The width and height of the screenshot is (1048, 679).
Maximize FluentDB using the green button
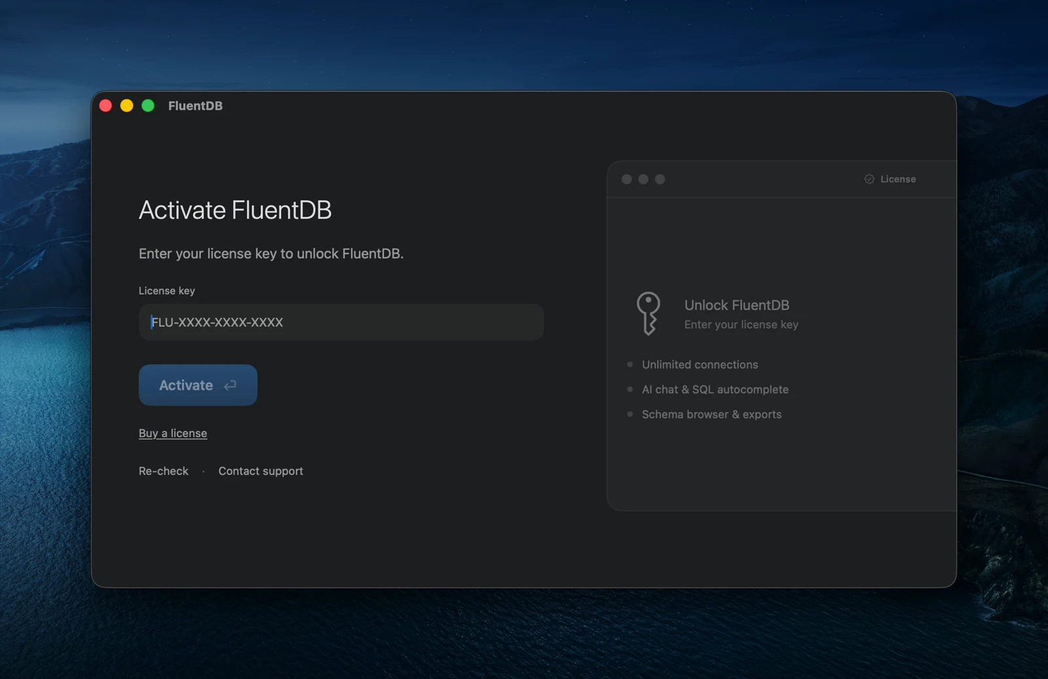pos(148,106)
